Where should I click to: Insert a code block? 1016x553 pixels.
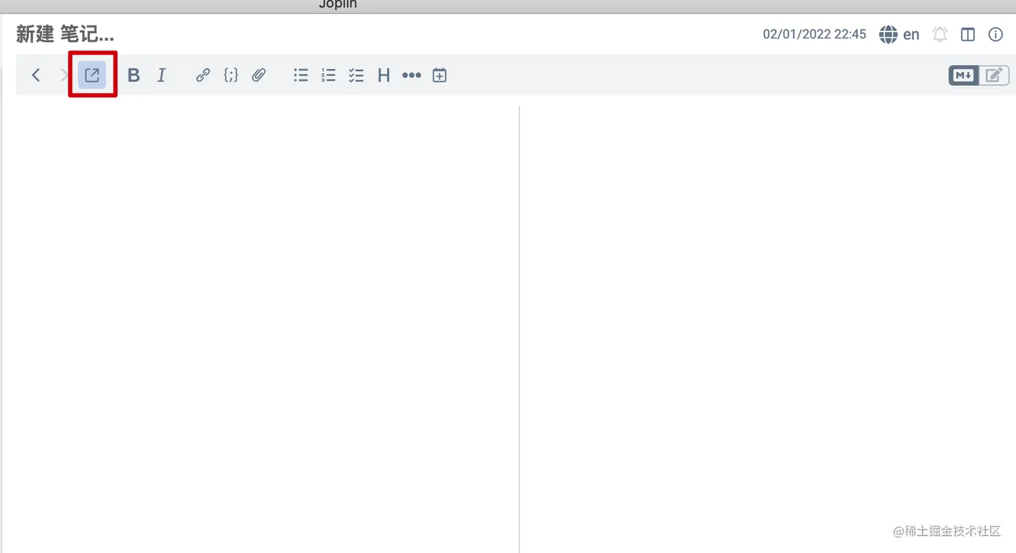click(230, 75)
